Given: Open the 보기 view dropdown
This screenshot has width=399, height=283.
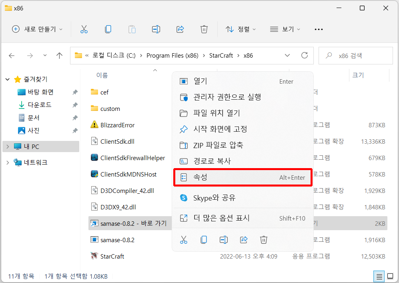Looking at the screenshot, I should point(285,29).
